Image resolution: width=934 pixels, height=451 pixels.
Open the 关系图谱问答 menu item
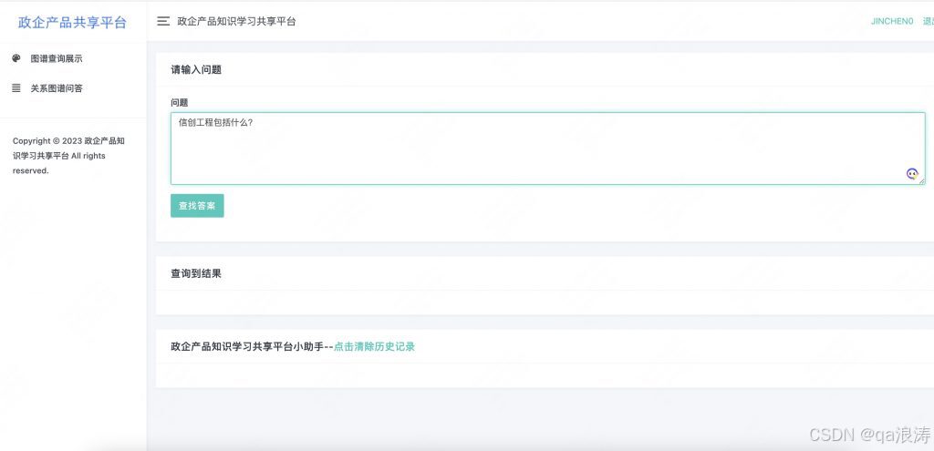click(x=57, y=88)
